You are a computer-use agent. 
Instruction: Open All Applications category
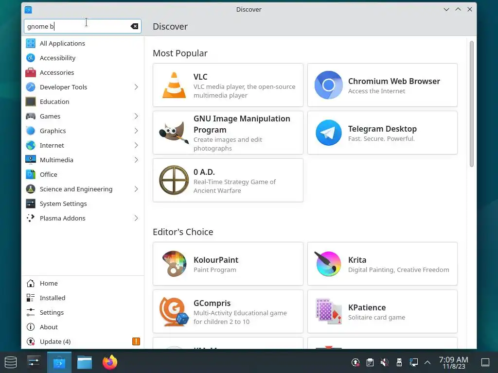tap(83, 43)
